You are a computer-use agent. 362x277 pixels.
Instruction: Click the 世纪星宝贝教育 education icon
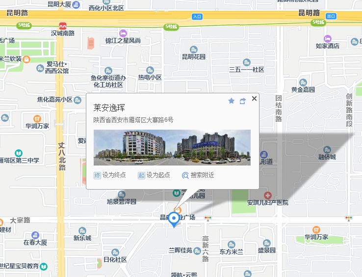pos(44,267)
